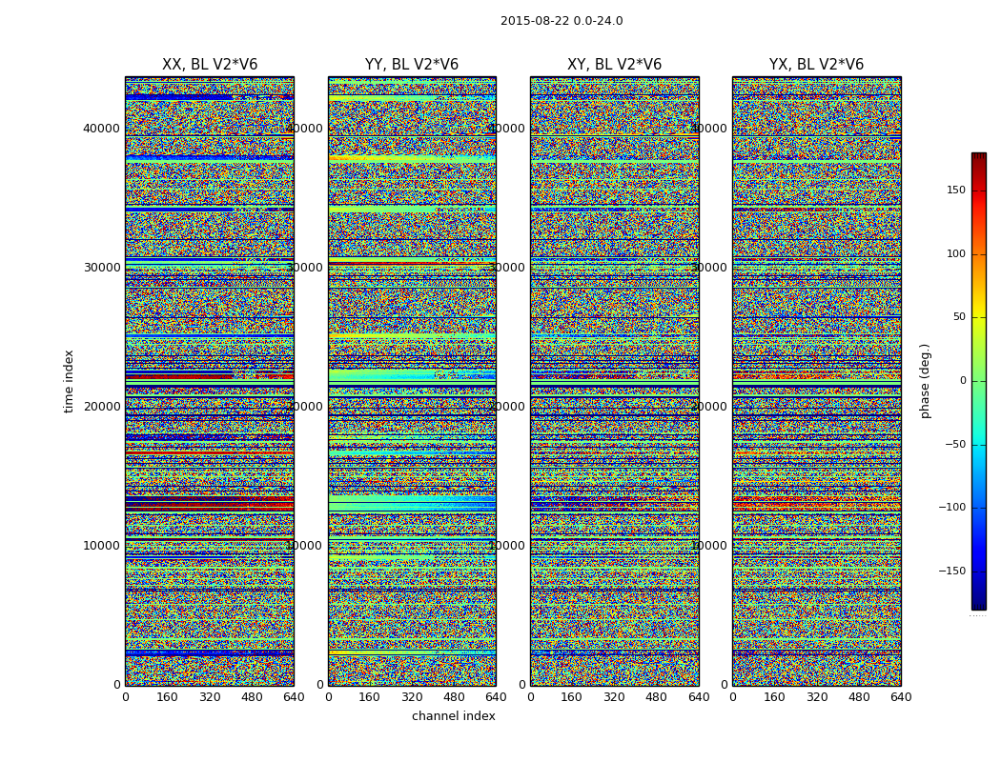This screenshot has height=762, width=1001.
Task: Click the XY plot x-tick 320
Action: click(614, 697)
